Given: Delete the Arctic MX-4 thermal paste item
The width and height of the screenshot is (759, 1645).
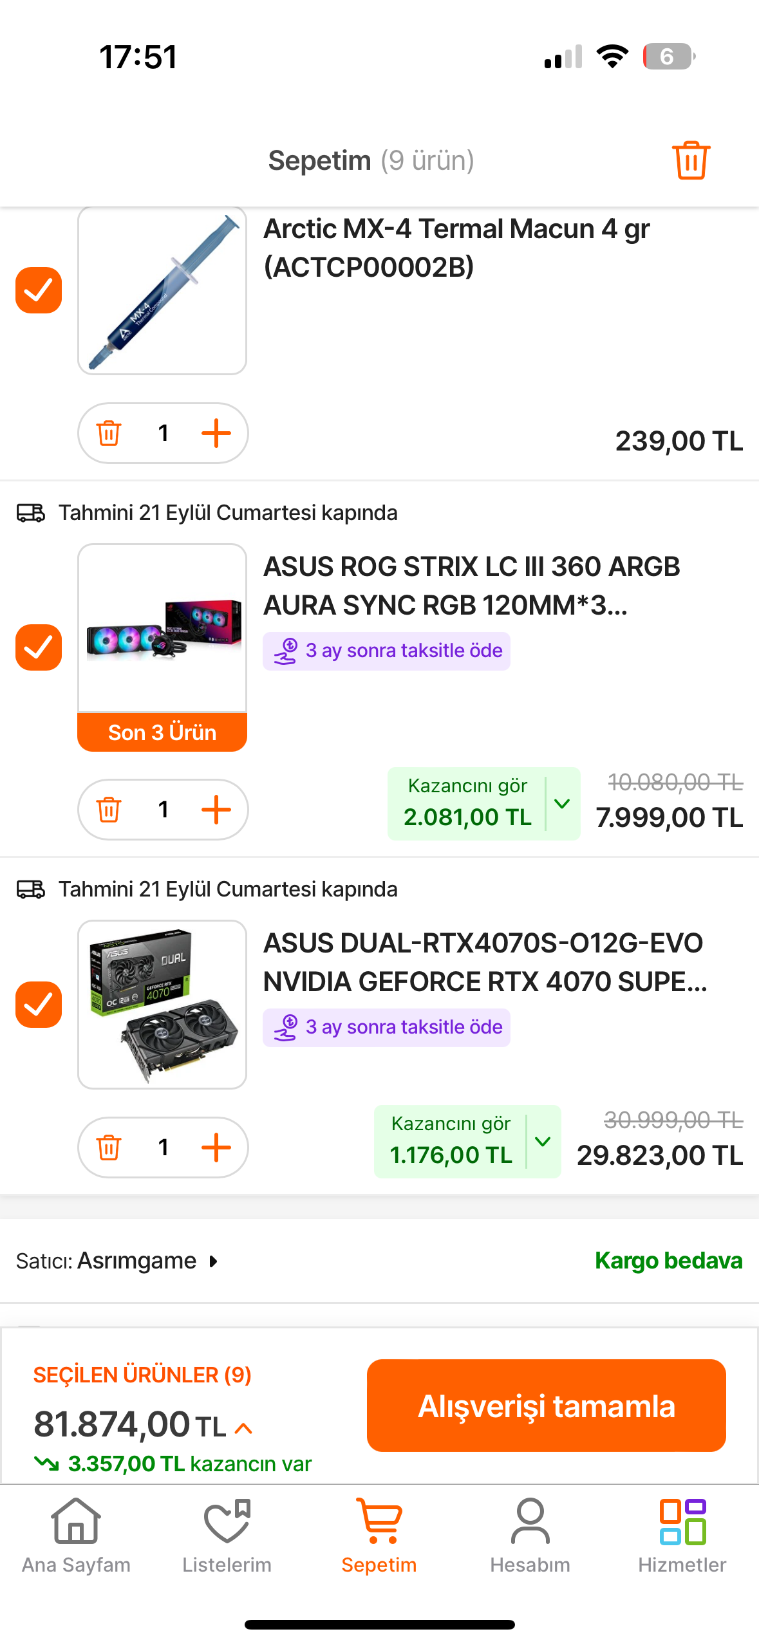Looking at the screenshot, I should [x=109, y=433].
